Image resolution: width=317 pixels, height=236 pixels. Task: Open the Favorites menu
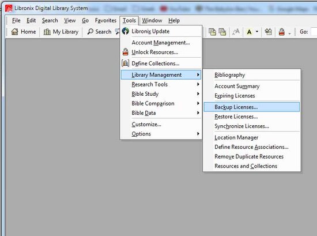click(x=105, y=20)
